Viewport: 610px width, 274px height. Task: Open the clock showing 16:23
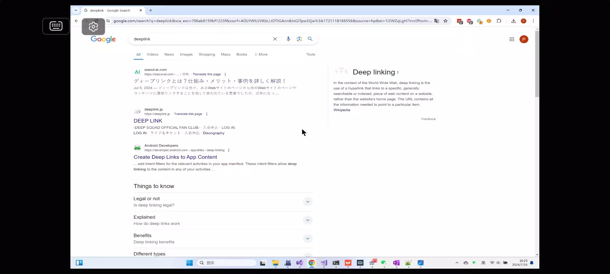(520, 263)
